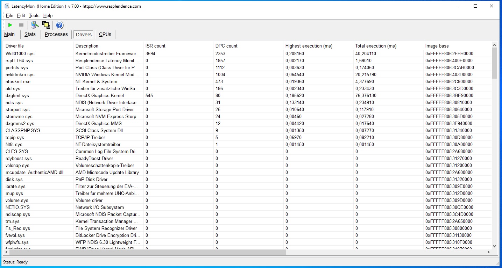The image size is (502, 268).
Task: Sort by the Description column header
Action: point(108,46)
